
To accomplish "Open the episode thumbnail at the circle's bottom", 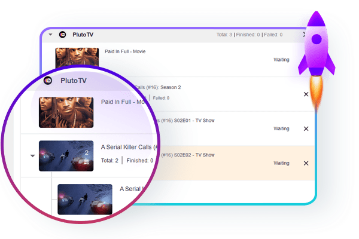I will 85,199.
